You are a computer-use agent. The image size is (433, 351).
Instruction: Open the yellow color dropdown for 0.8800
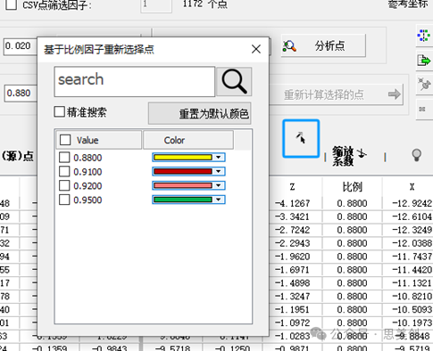(x=219, y=158)
